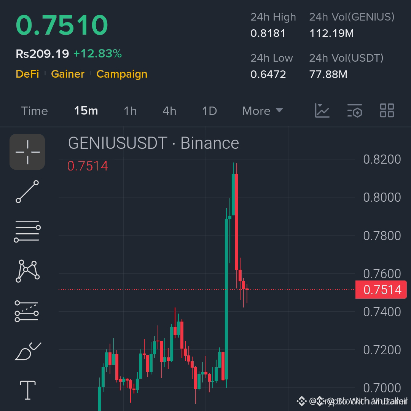Select the XABCD pattern tool
The image size is (411, 411).
pyautogui.click(x=27, y=271)
